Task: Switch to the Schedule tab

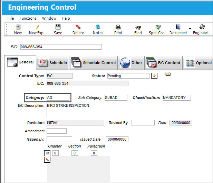Action: tap(52, 63)
